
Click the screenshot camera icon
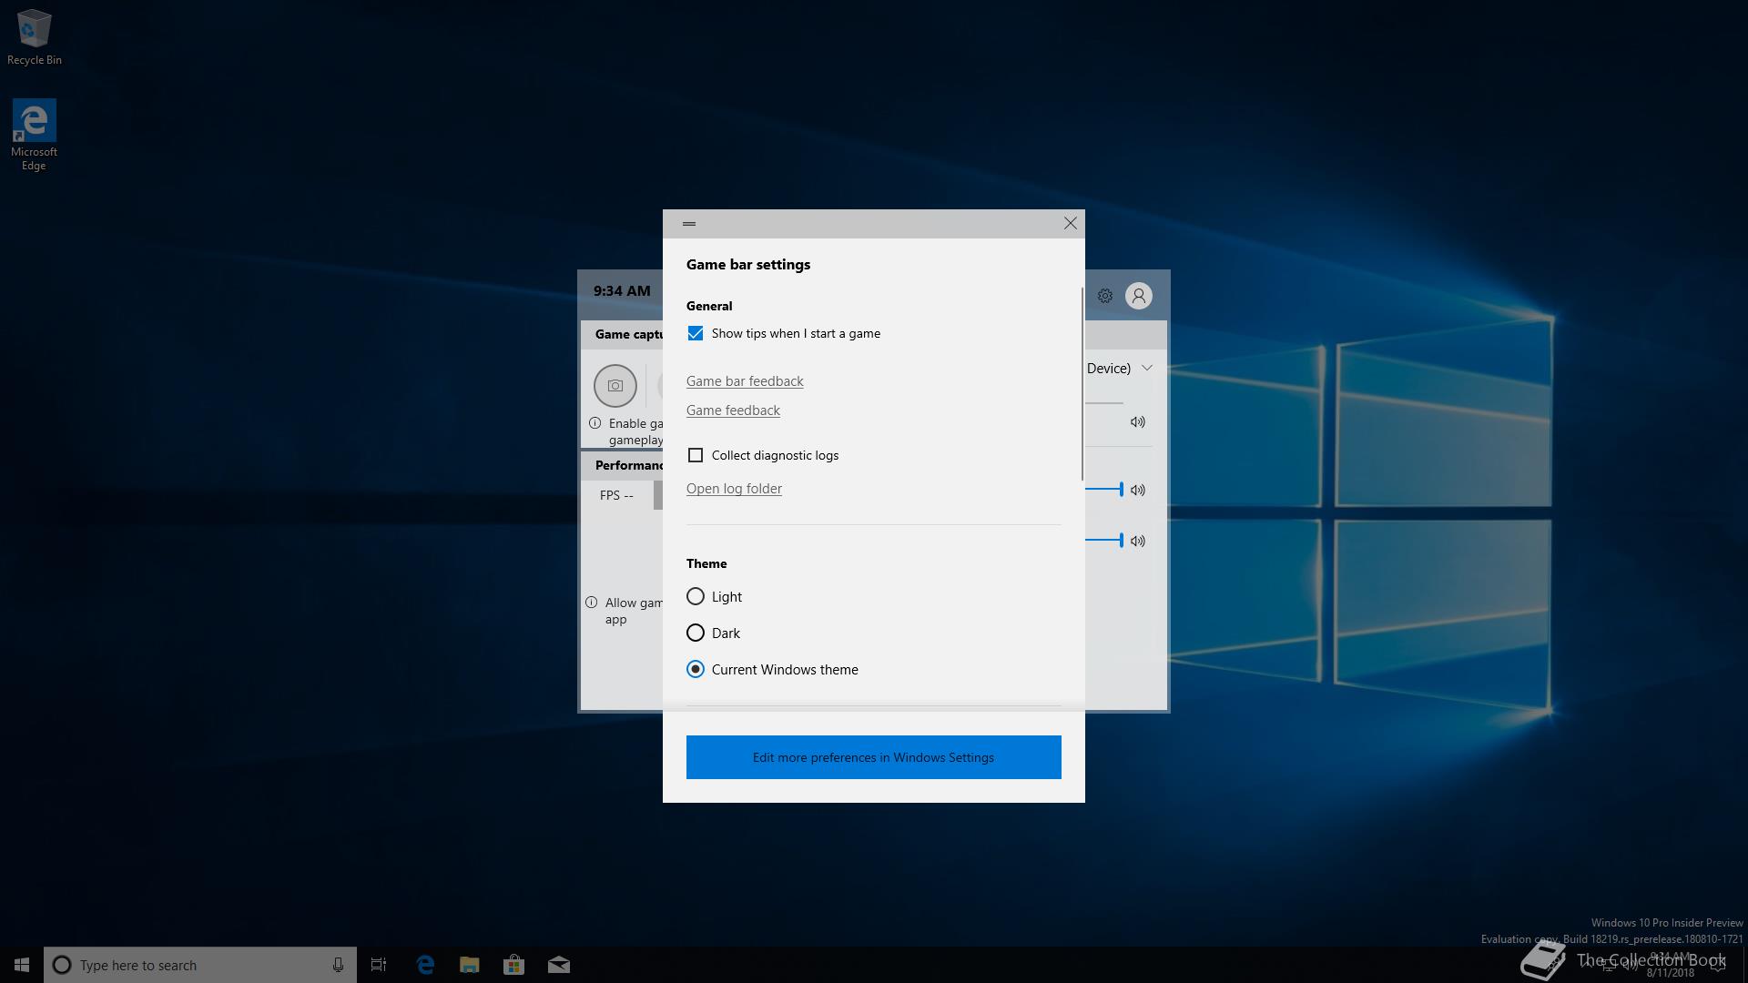point(615,386)
